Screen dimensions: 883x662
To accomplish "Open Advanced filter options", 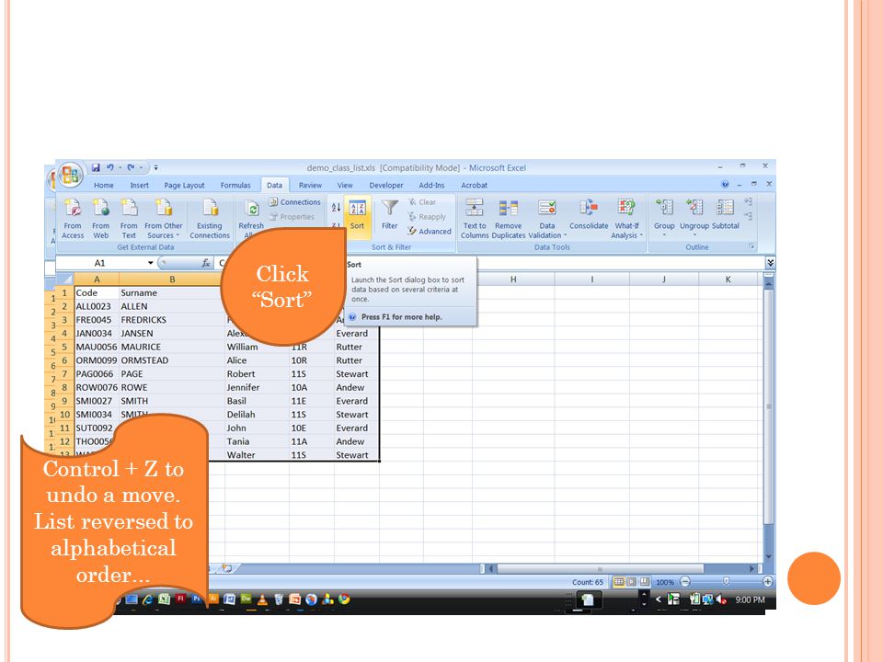I will [x=430, y=232].
